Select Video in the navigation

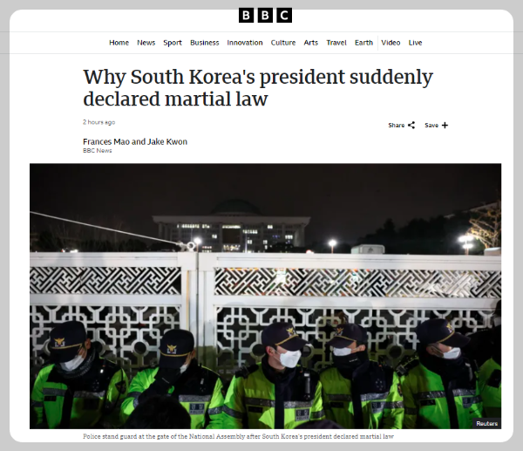(391, 43)
